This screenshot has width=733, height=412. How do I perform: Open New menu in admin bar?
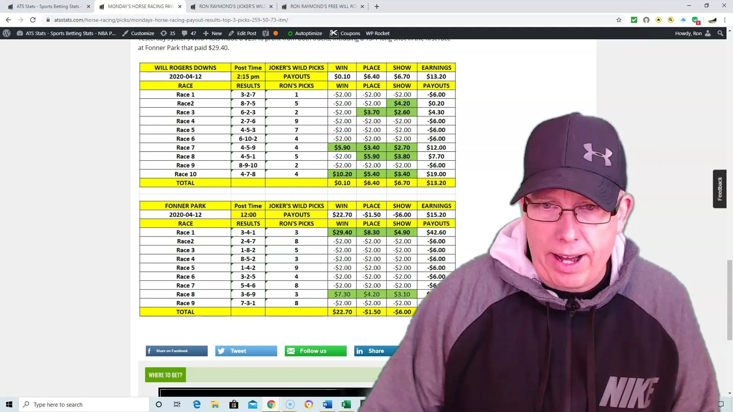tap(212, 33)
